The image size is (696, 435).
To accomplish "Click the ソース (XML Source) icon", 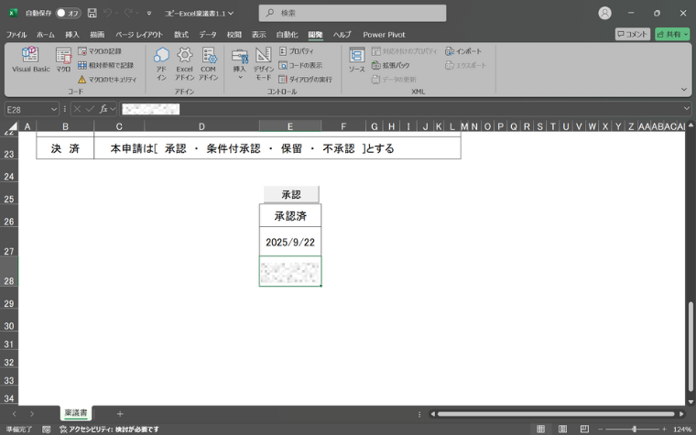I will pos(356,60).
